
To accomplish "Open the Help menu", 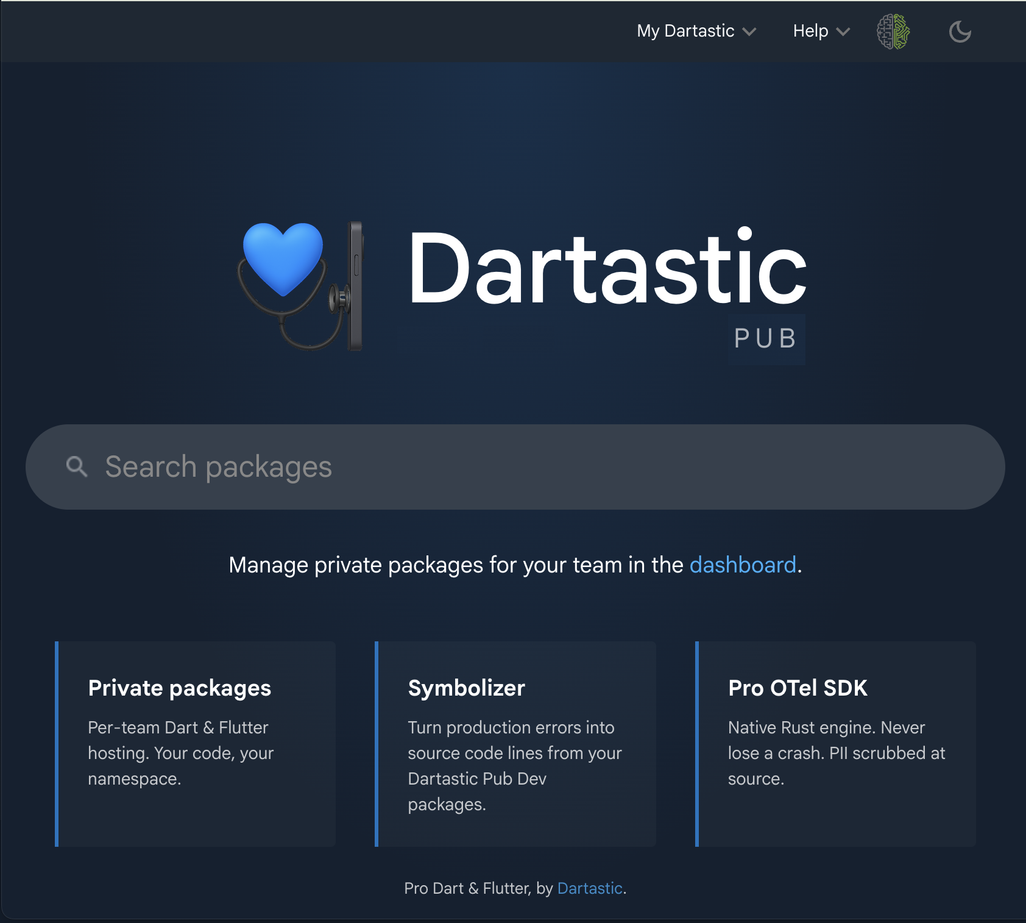I will (821, 31).
